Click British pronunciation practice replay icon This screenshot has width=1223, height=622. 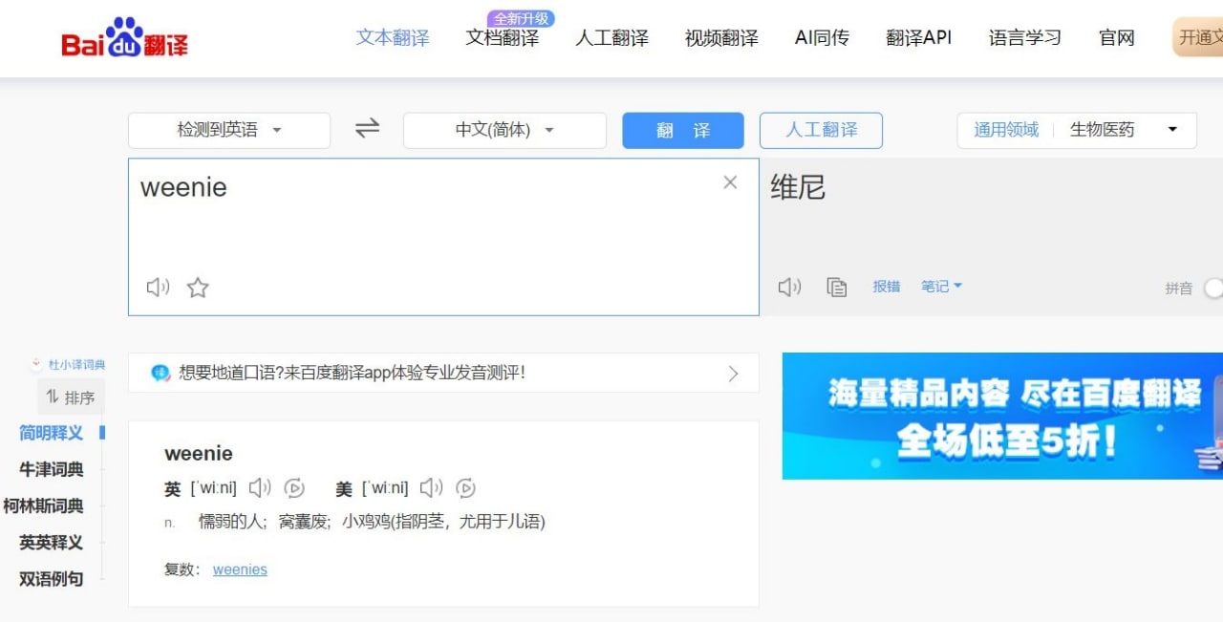pyautogui.click(x=294, y=488)
